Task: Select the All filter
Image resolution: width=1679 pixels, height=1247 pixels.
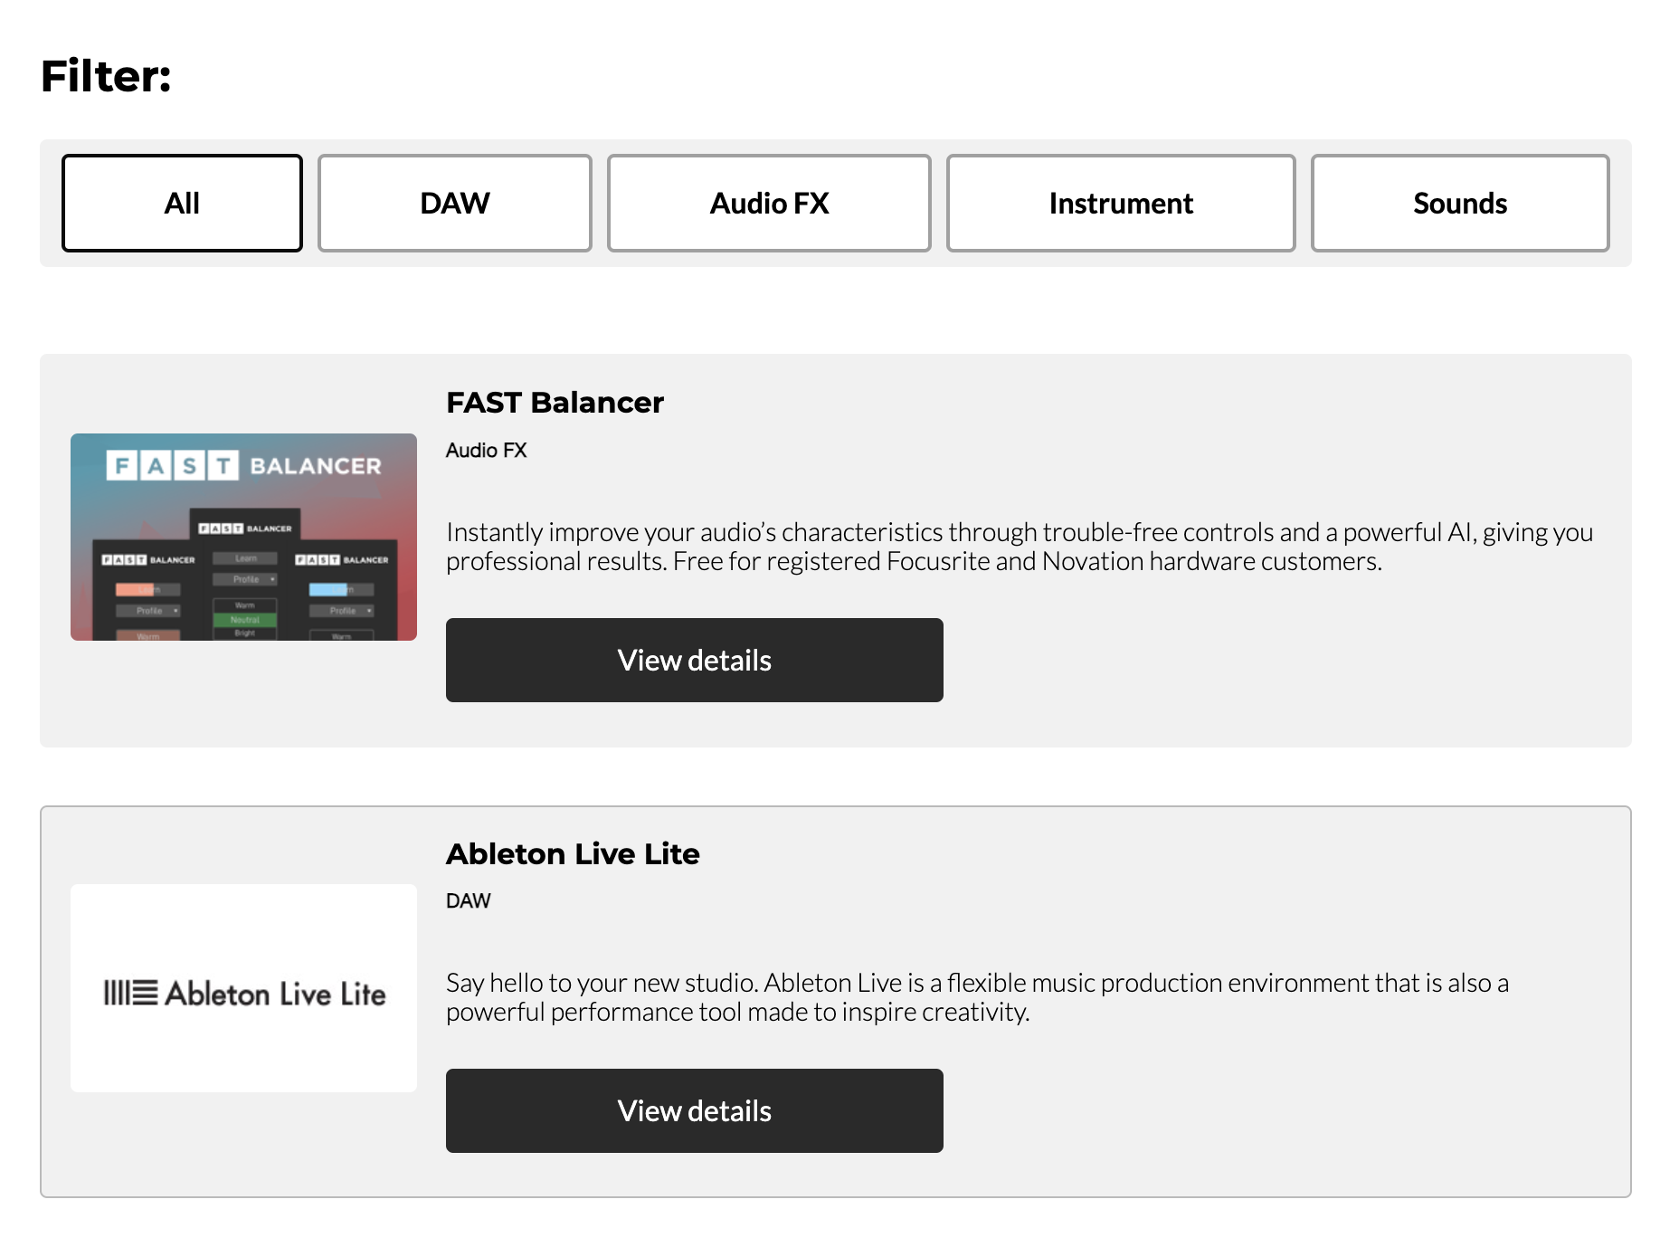Action: [182, 204]
